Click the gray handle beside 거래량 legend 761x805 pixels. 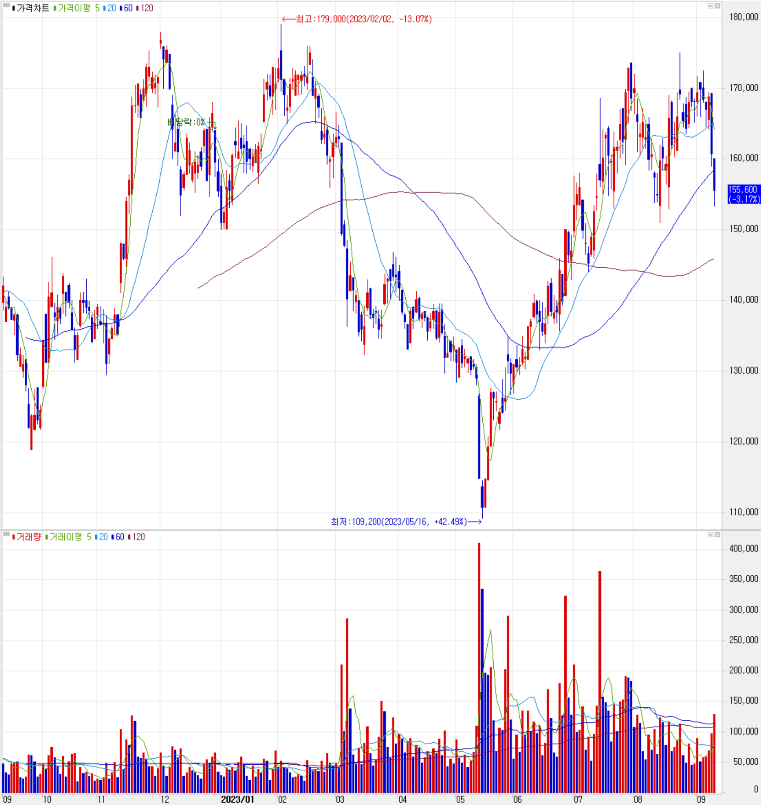coord(6,534)
